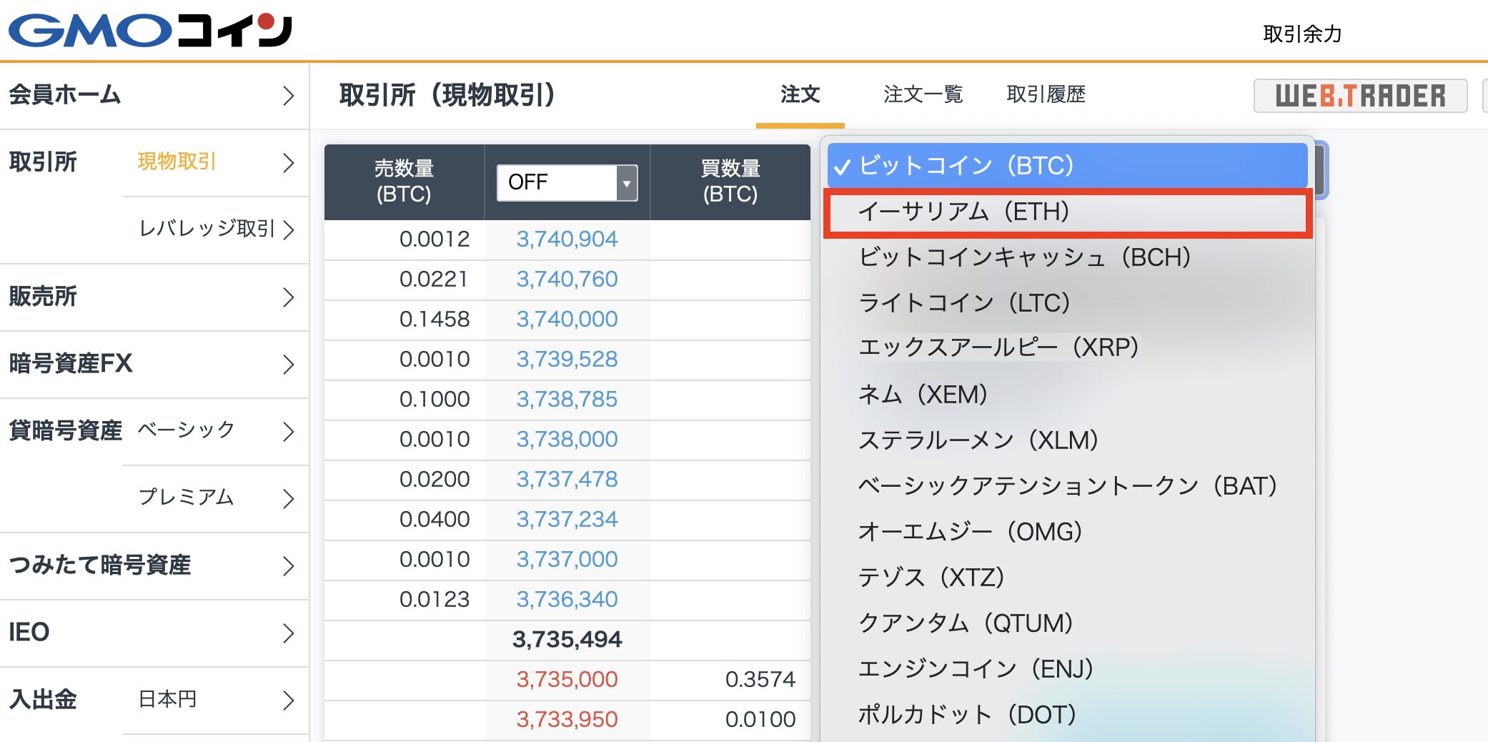Image resolution: width=1488 pixels, height=742 pixels.
Task: Click ask price 3,739,528
Action: click(567, 359)
